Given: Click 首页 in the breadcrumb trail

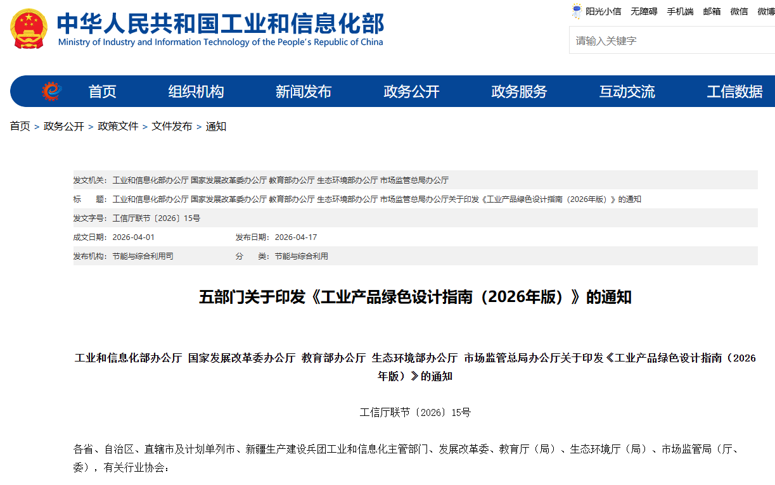Looking at the screenshot, I should click(20, 127).
